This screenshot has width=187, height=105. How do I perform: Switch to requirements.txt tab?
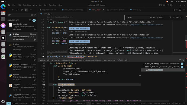point(49,10)
